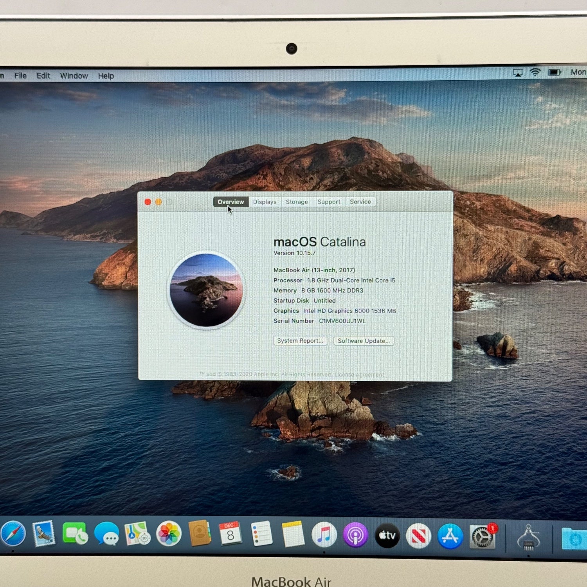Switch to the Displays tab
Image resolution: width=587 pixels, height=587 pixels.
coord(265,202)
